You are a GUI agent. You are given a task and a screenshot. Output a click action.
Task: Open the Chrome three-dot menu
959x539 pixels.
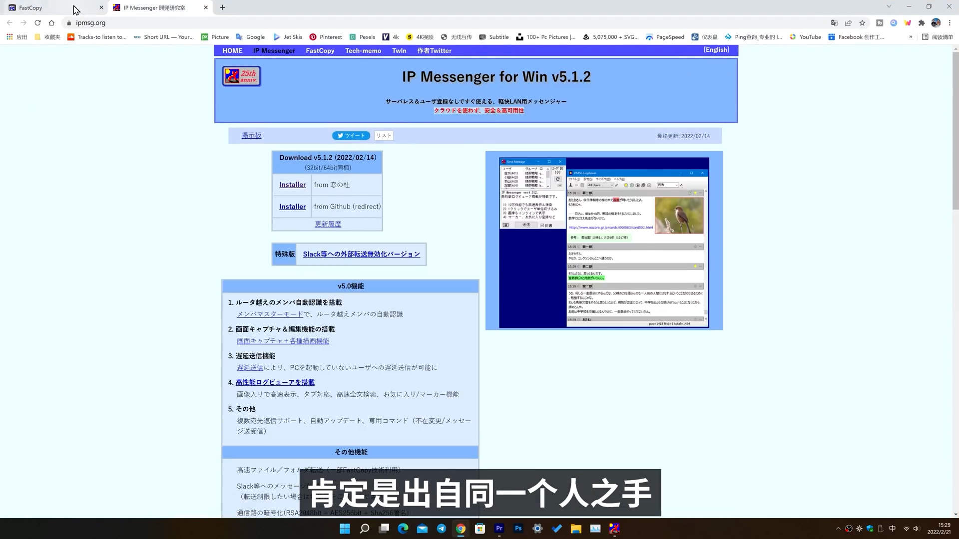(950, 23)
